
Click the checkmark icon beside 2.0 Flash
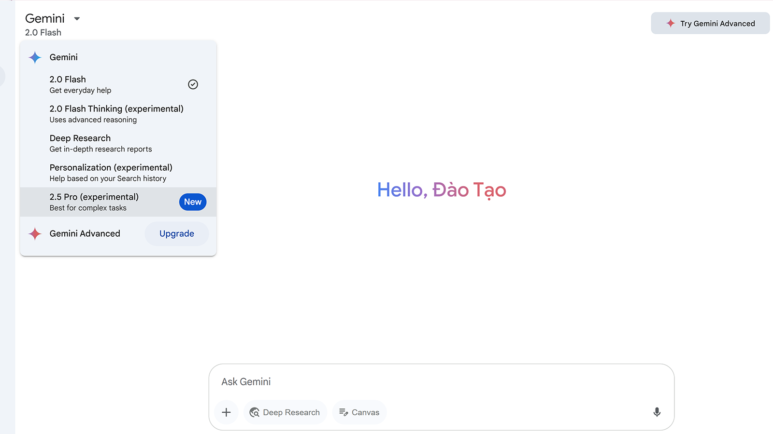coord(193,84)
